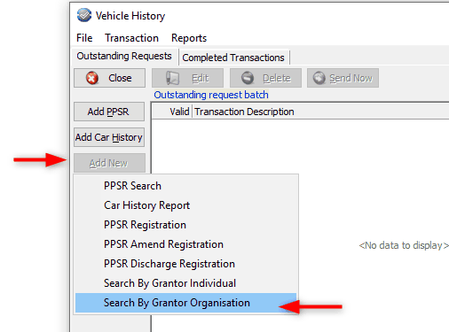
Task: Select PPSR Registration menu entry
Action: [x=185, y=225]
